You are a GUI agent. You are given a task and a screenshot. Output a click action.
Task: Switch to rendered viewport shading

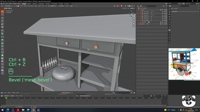coord(132,6)
